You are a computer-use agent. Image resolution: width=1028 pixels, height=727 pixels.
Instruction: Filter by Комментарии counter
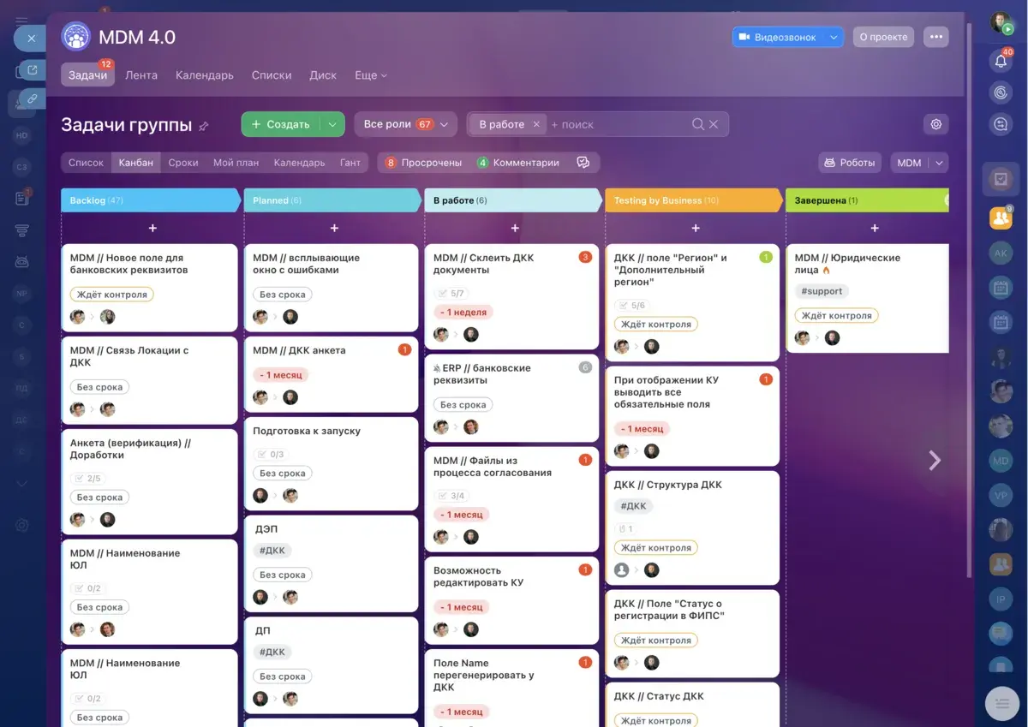[518, 163]
